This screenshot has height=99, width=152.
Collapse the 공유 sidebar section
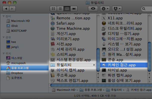point(4,37)
